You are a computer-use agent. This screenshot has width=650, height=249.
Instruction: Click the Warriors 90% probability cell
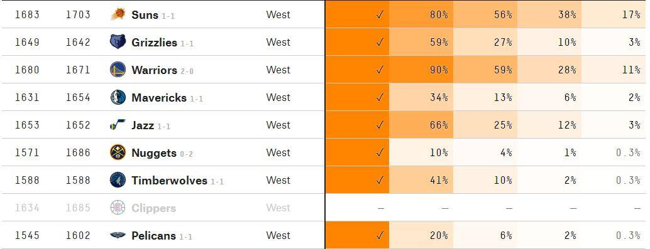tap(421, 70)
